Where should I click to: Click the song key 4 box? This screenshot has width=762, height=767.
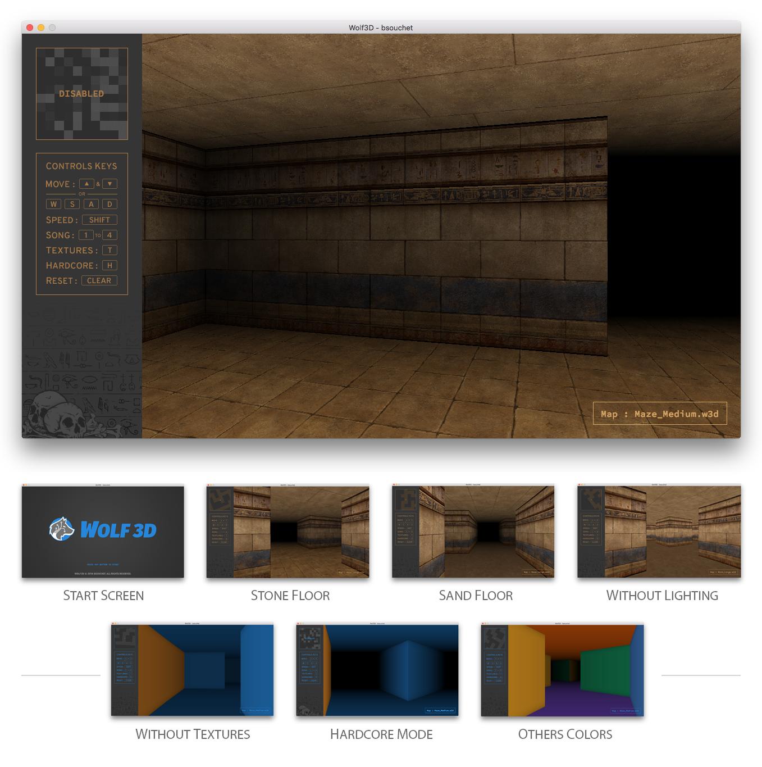[109, 235]
